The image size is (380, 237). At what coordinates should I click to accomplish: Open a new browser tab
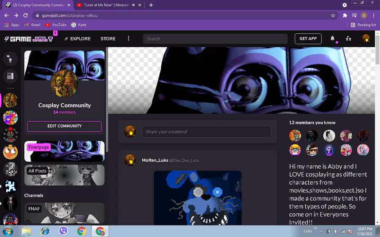pos(151,5)
